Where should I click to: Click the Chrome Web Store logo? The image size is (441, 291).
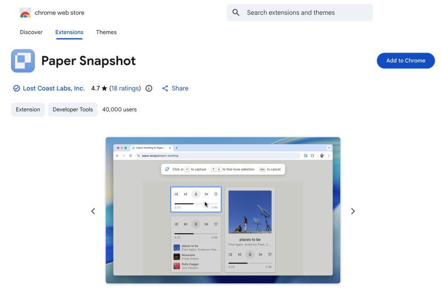25,13
